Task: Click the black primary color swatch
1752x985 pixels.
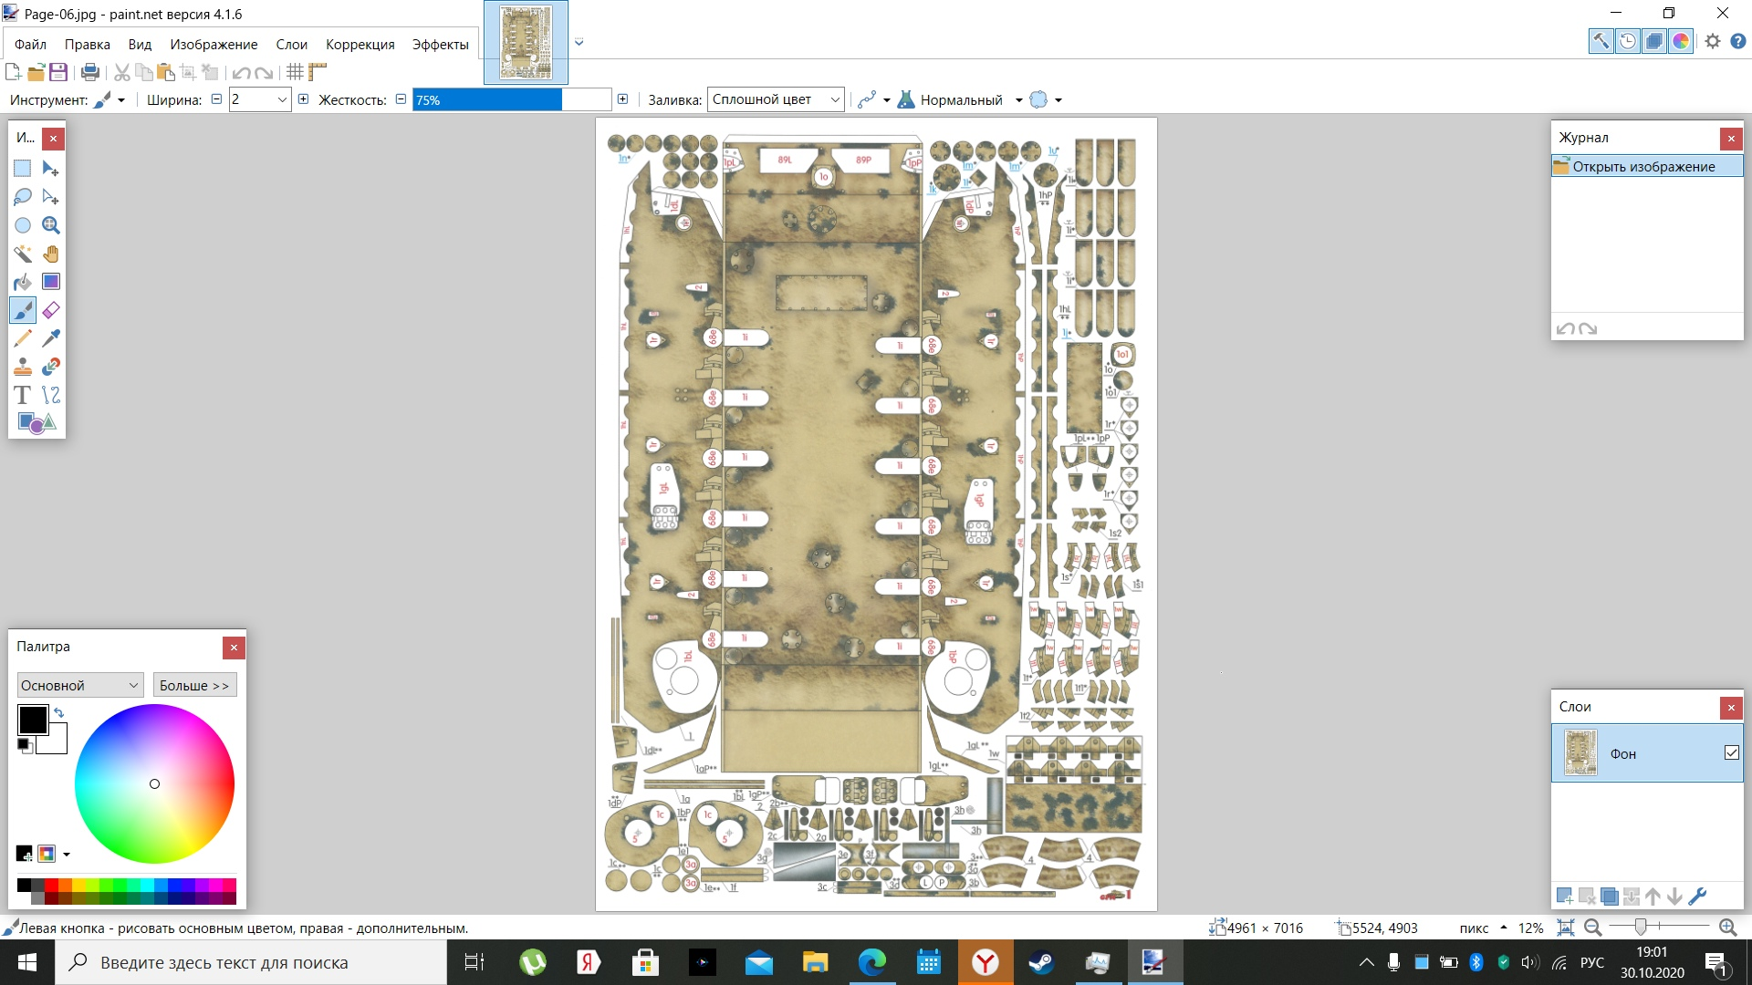Action: click(32, 719)
